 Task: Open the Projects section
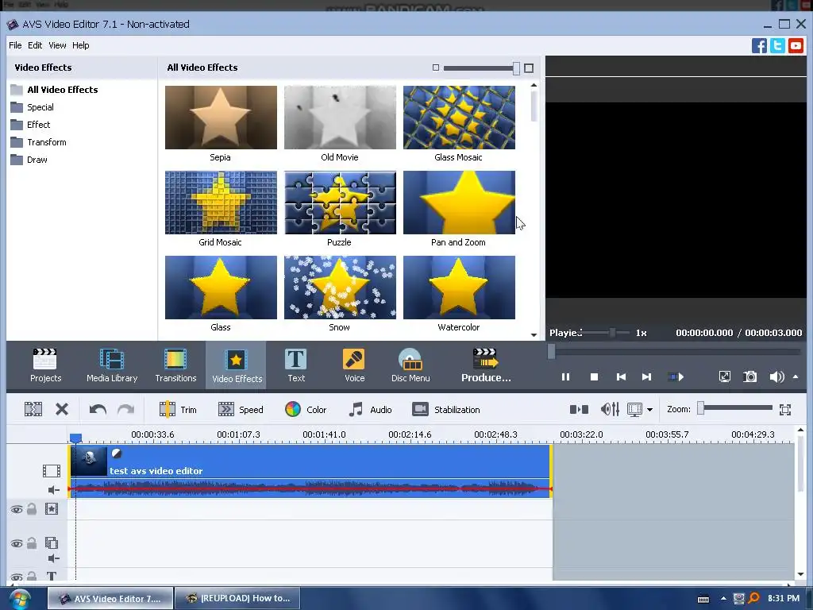coord(45,365)
